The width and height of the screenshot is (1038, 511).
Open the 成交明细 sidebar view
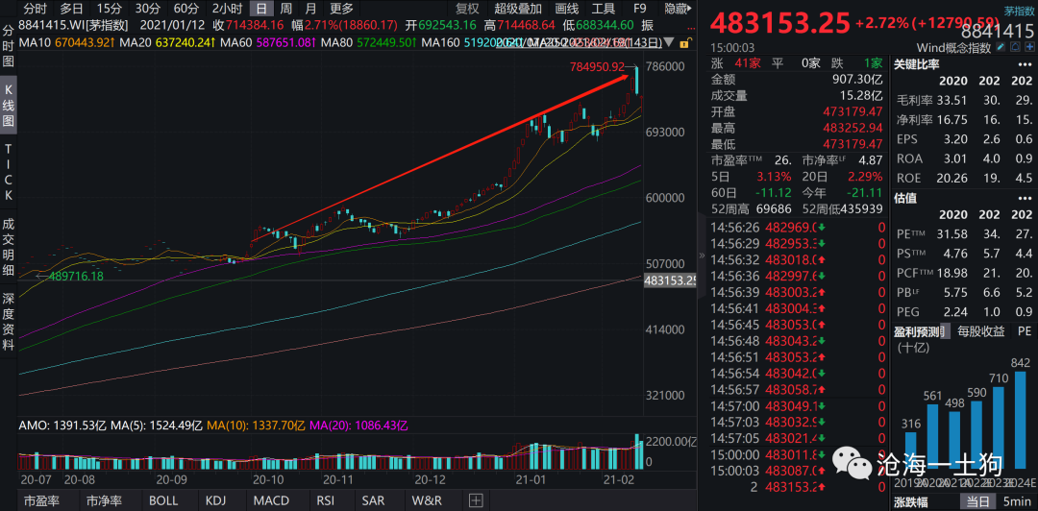click(9, 248)
